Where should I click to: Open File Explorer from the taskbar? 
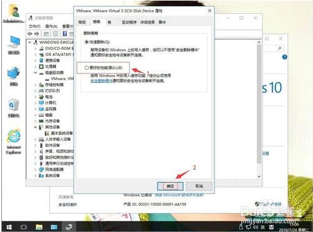click(39, 227)
